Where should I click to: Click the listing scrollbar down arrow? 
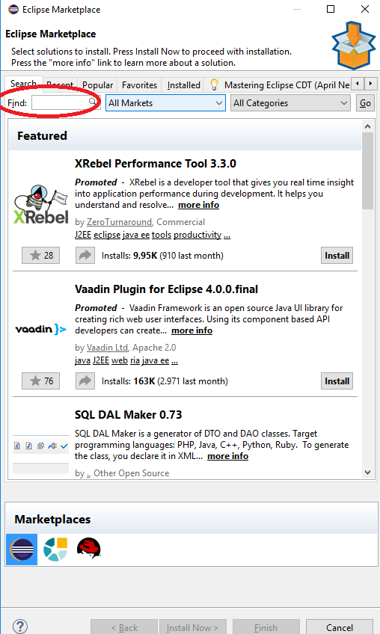(367, 473)
